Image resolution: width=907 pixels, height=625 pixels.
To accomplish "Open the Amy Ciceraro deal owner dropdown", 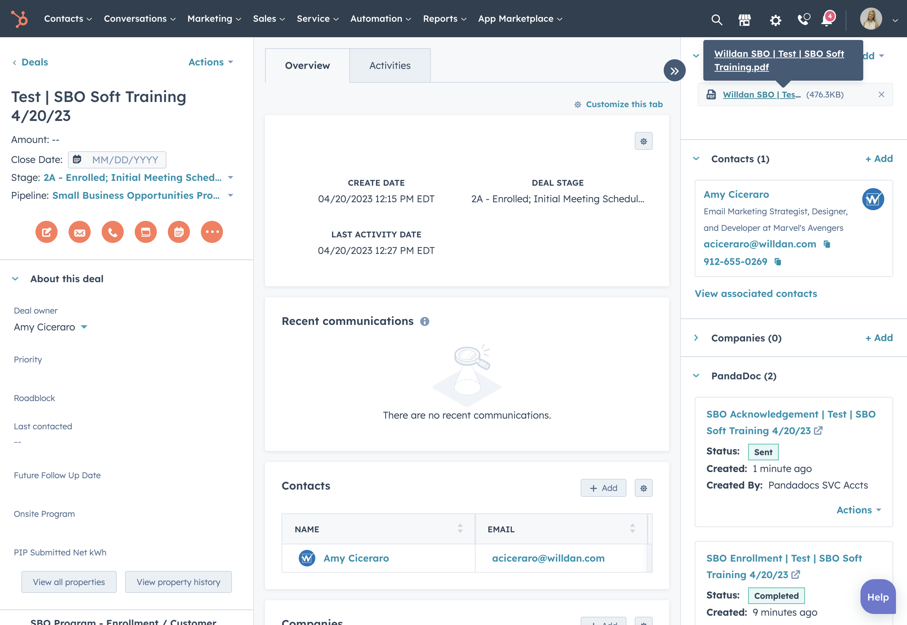I will coord(51,327).
